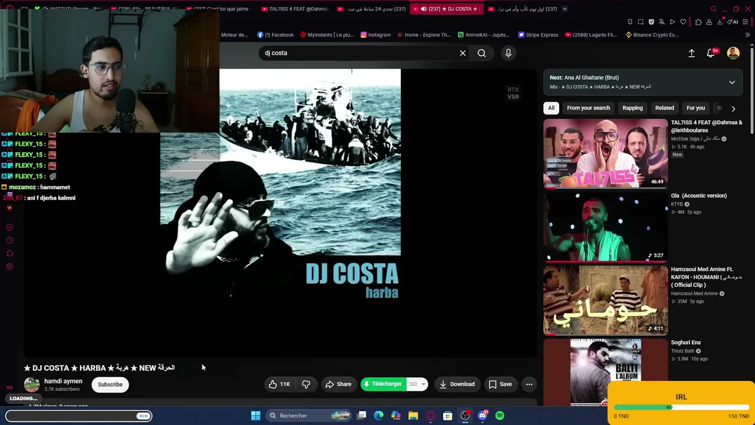Open the Binance Crypto Ex... bookmark

point(652,35)
